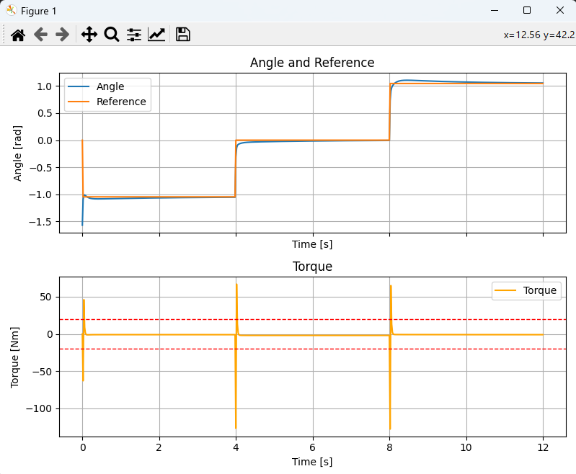Maximize the Figure 1 window

(x=526, y=11)
